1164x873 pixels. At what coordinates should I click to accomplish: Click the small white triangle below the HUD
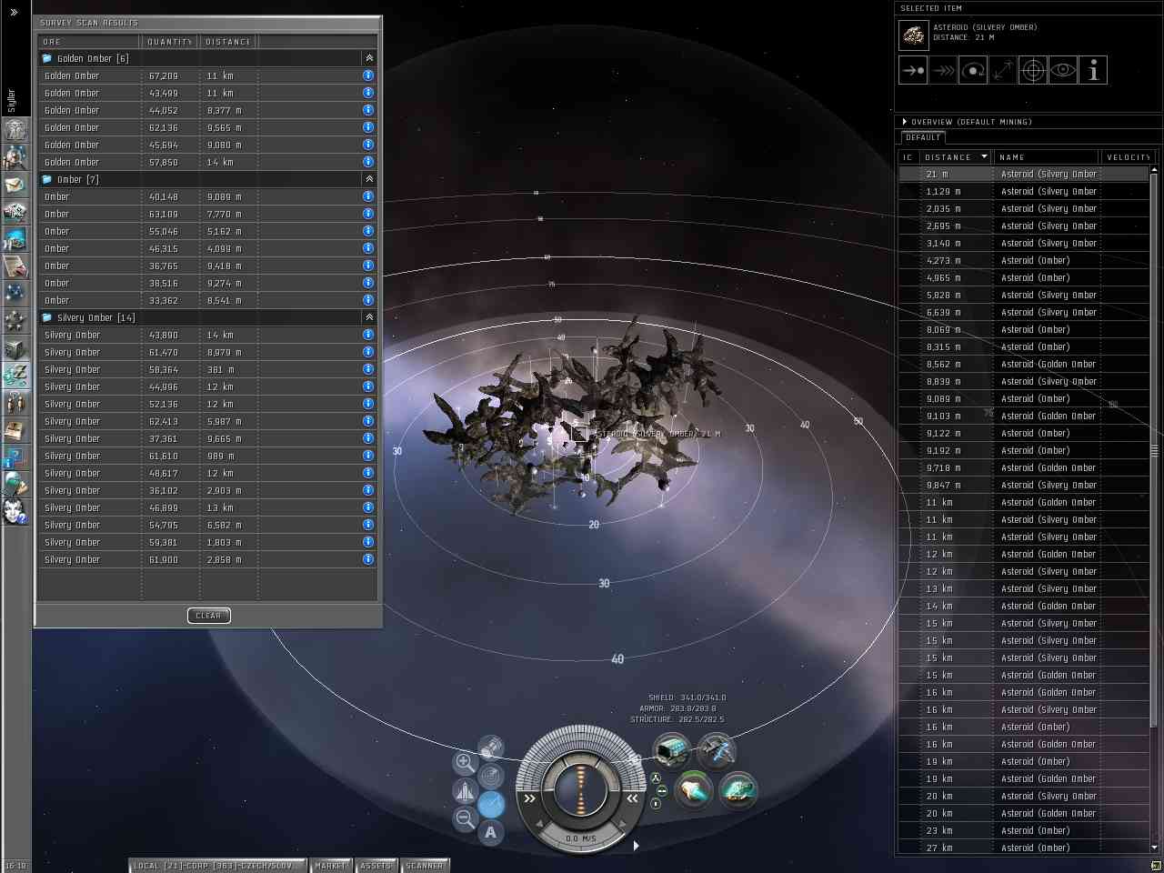[636, 846]
